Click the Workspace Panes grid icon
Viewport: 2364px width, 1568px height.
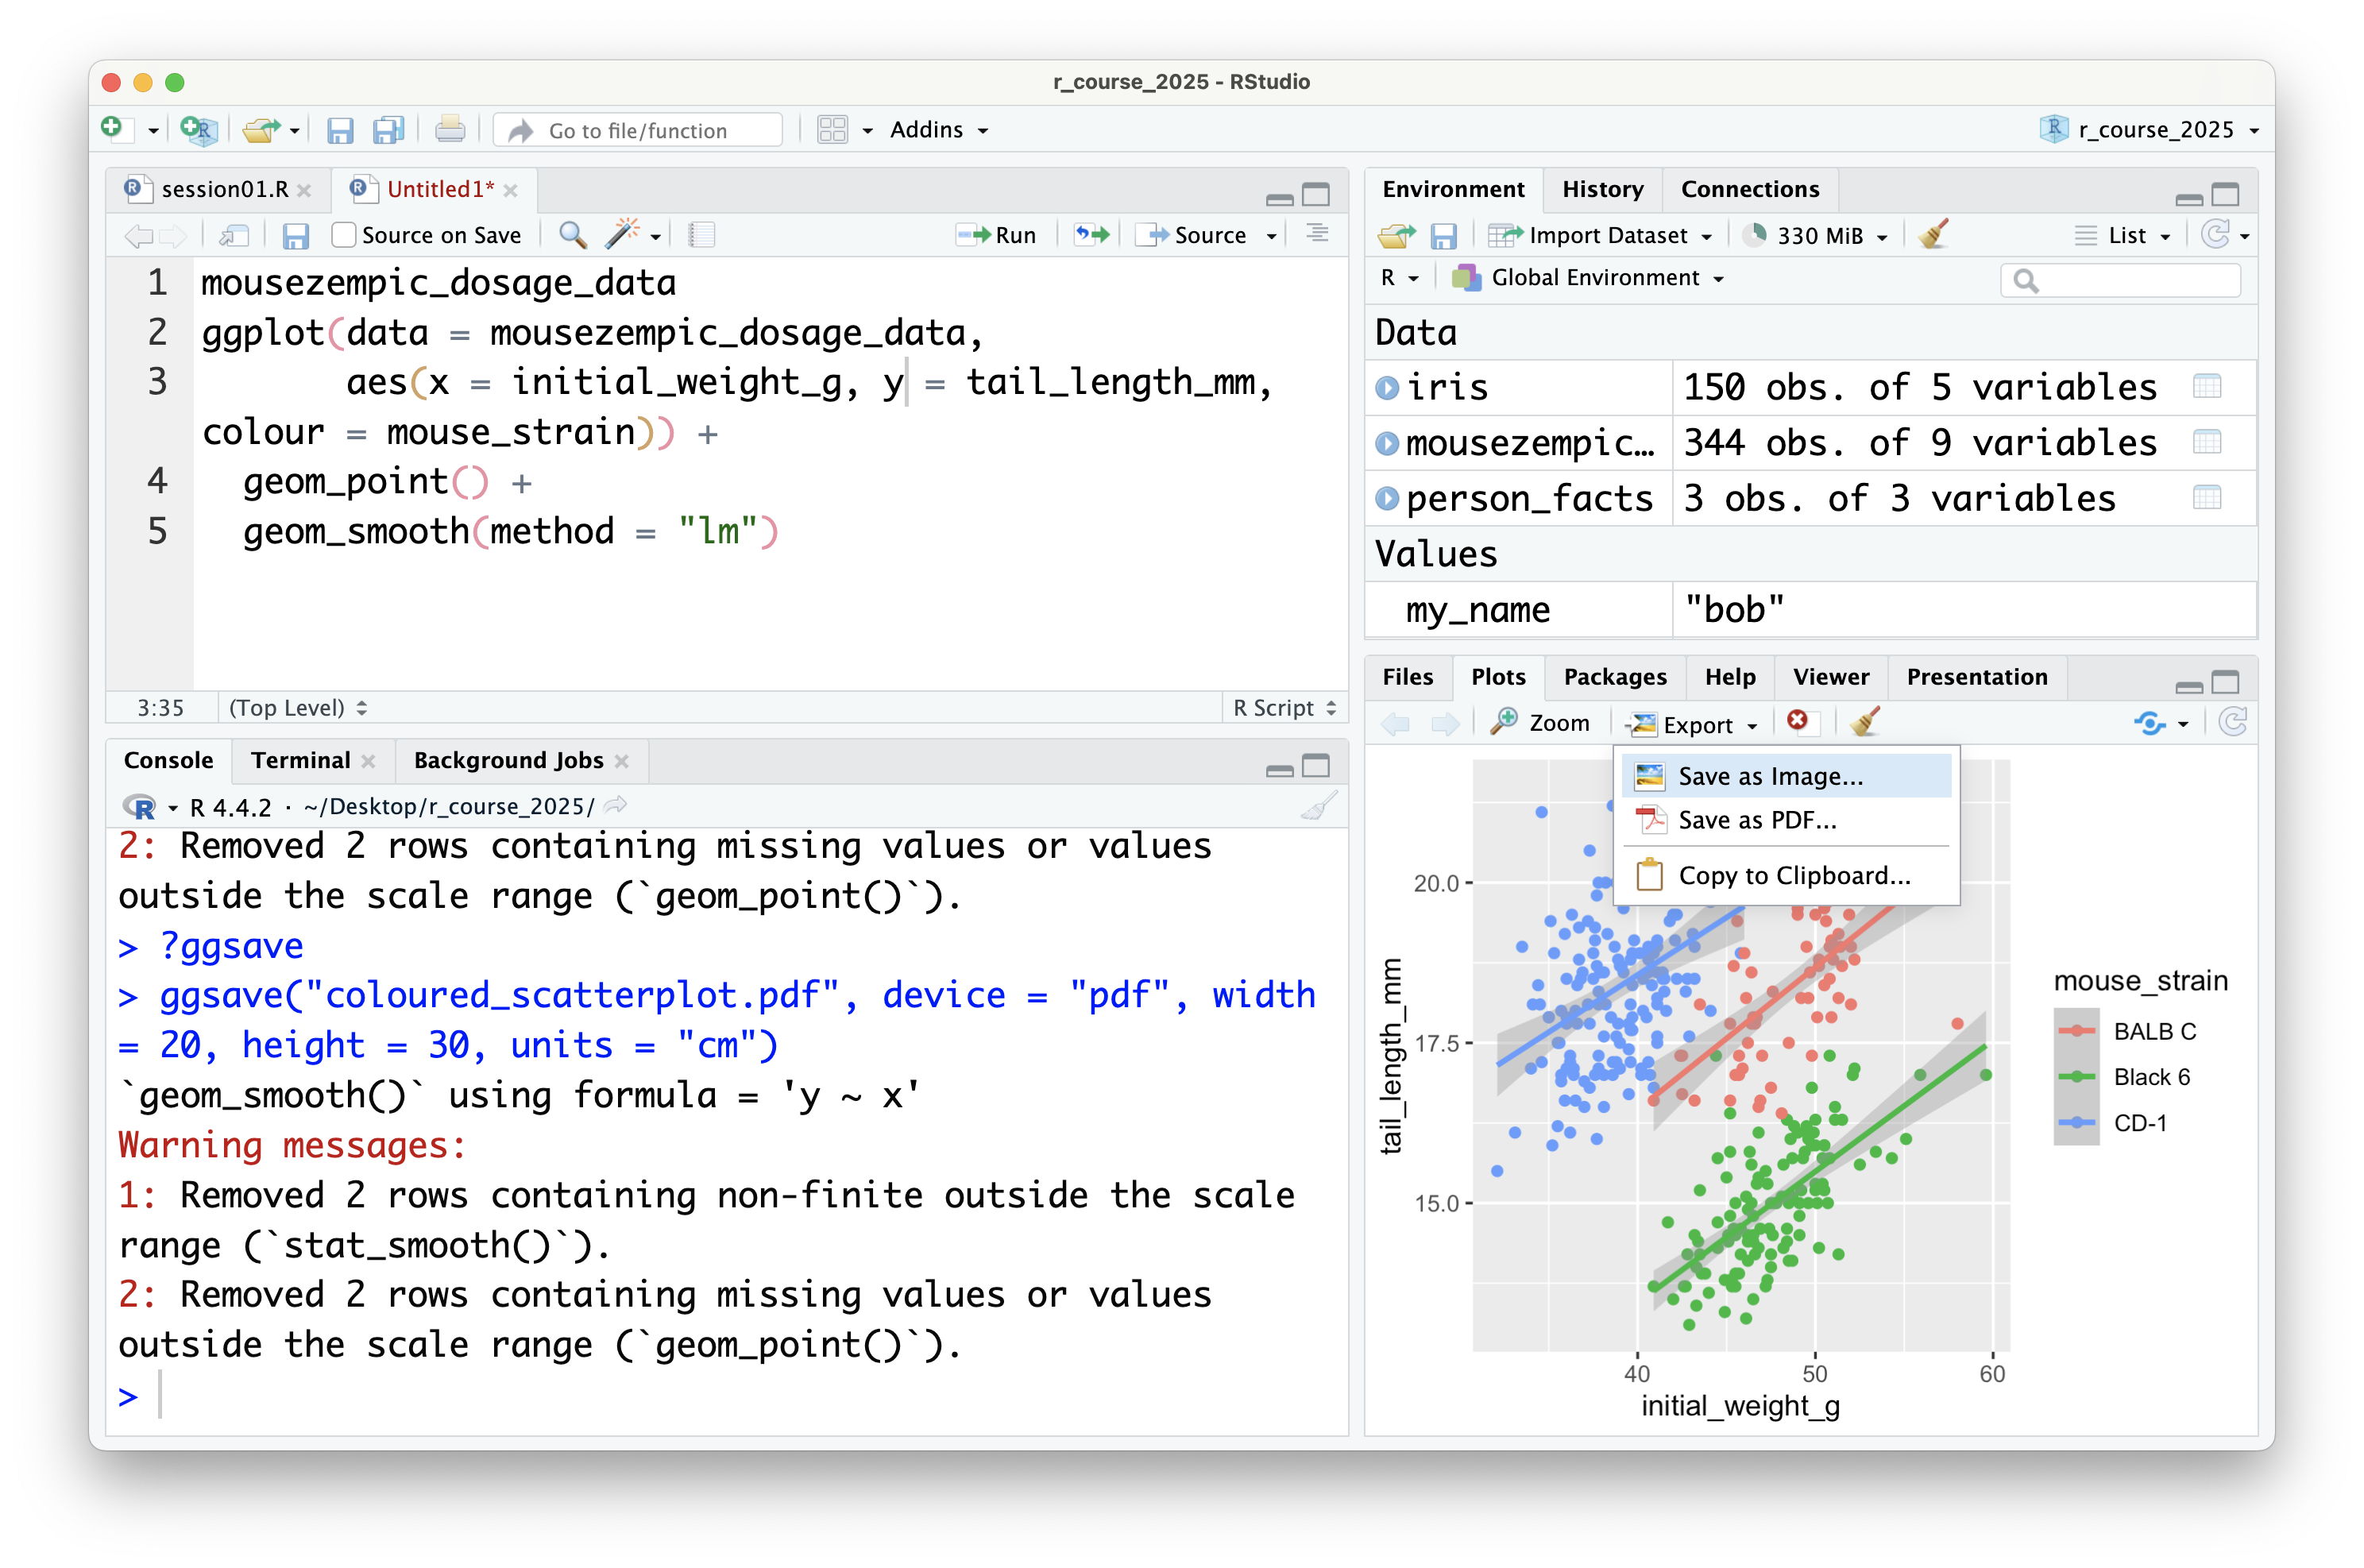832,130
